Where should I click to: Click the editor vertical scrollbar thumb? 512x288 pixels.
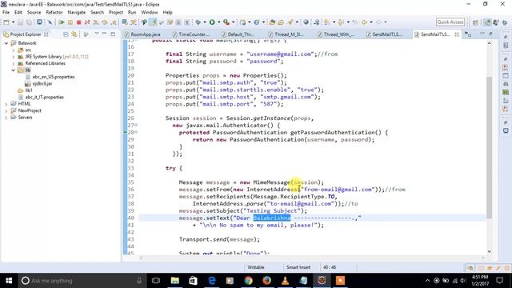489,147
